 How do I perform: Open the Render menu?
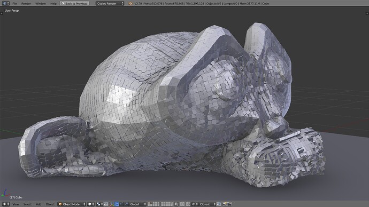pyautogui.click(x=26, y=4)
